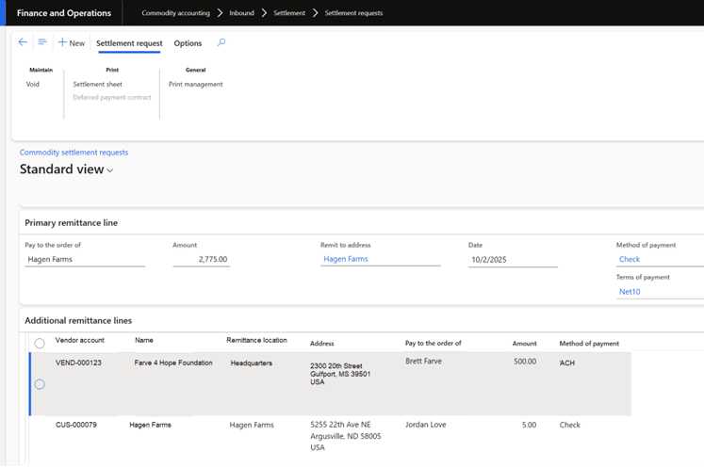Click the Amount field showing 2,775.00
The height and width of the screenshot is (468, 704).
tap(201, 259)
